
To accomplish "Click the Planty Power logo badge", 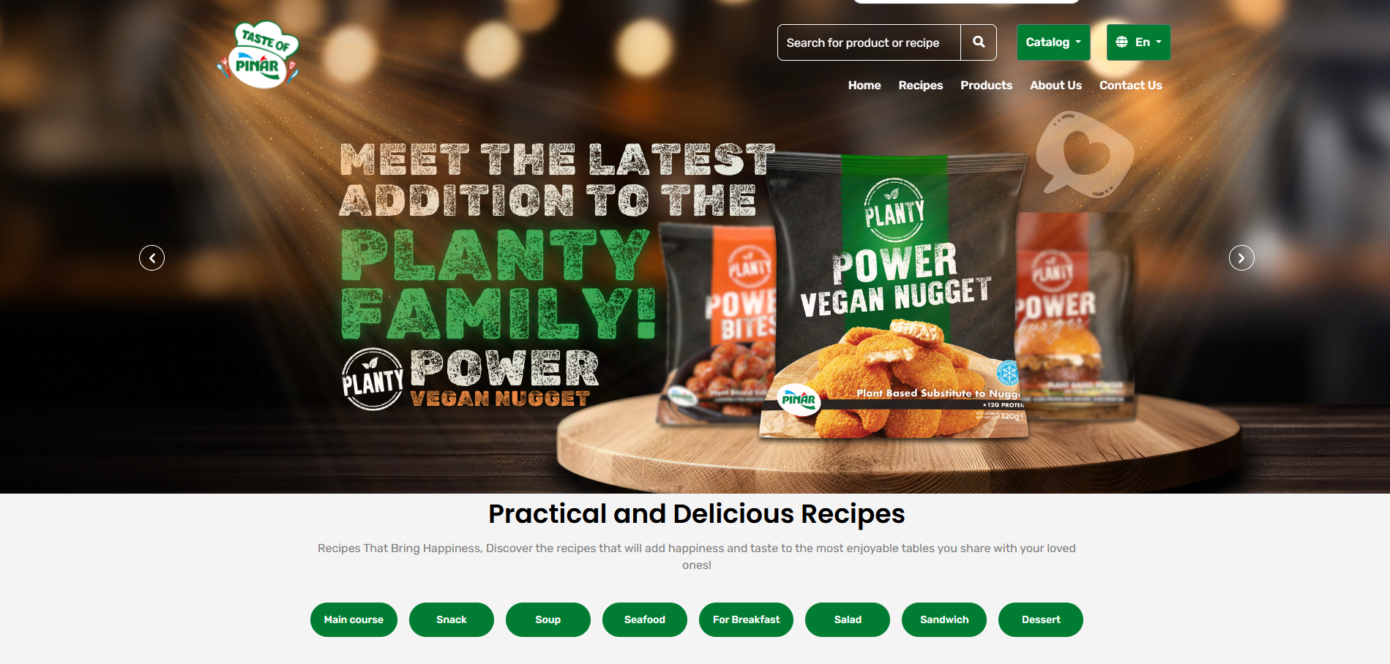I will click(x=373, y=379).
